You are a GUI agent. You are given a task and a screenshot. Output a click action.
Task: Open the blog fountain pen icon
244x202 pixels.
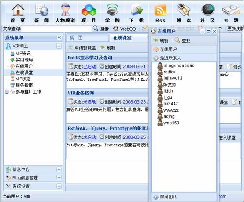184,10
